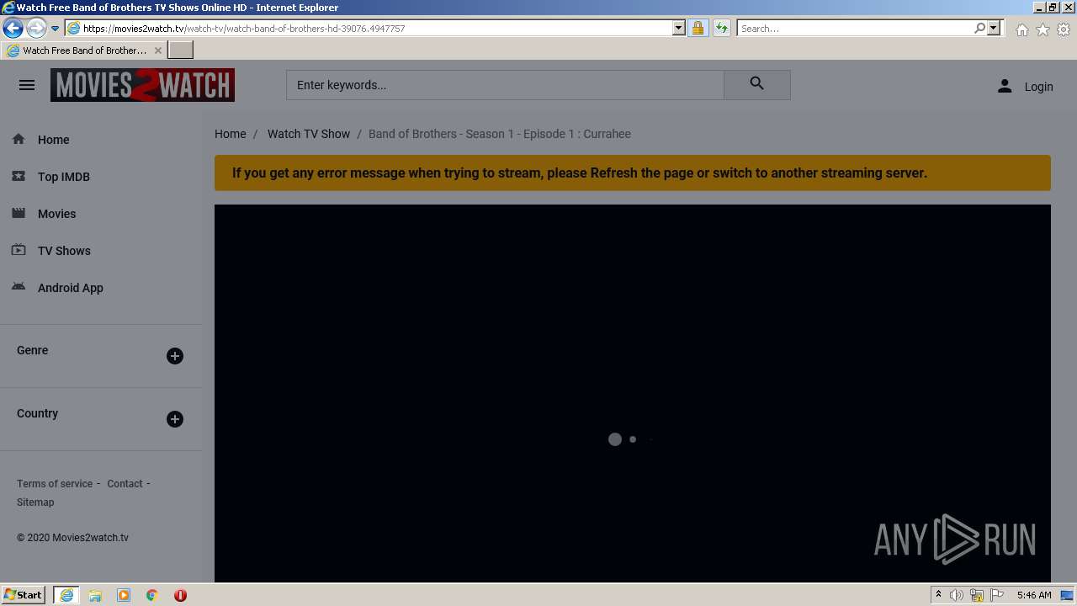Click the loading video player area
This screenshot has width=1077, height=606.
coord(633,393)
